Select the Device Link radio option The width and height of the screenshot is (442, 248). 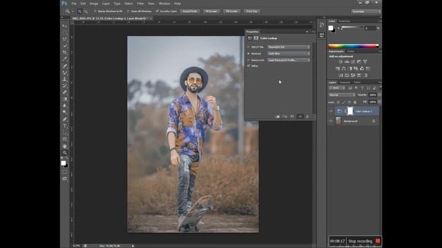pos(249,60)
